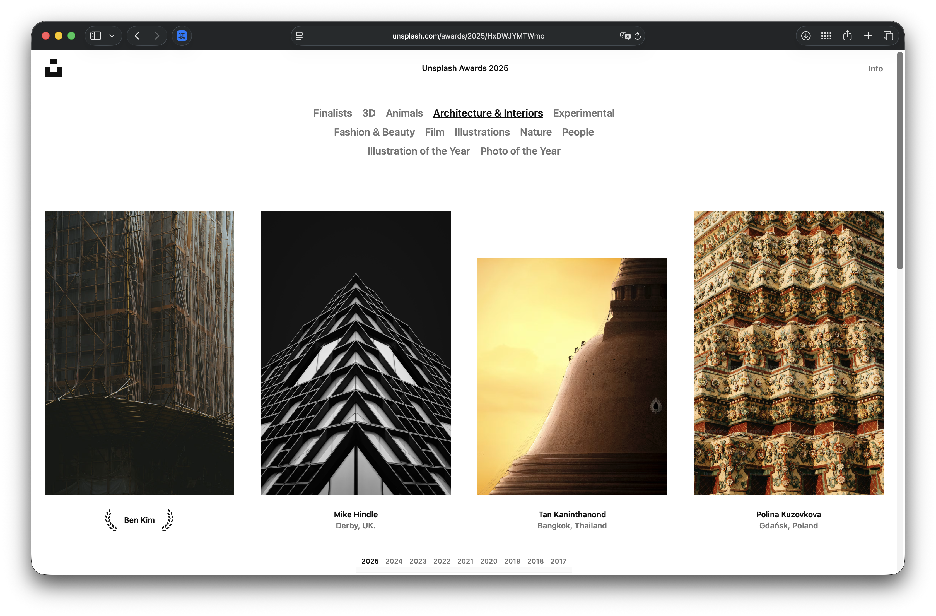Viewport: 936px width, 616px height.
Task: Show the tab overview icon
Action: pyautogui.click(x=888, y=36)
